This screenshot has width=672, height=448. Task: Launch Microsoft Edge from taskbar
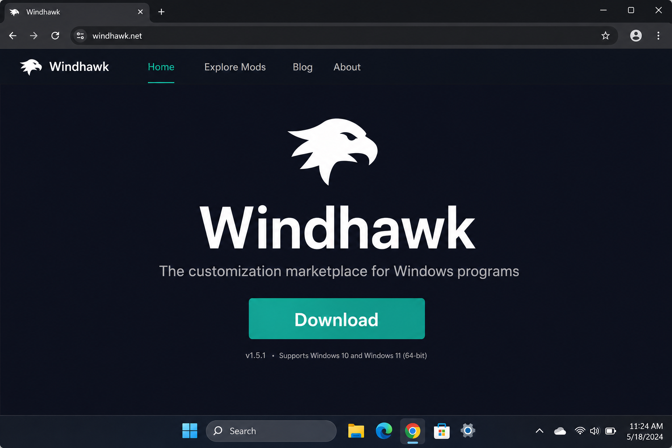[x=384, y=431]
